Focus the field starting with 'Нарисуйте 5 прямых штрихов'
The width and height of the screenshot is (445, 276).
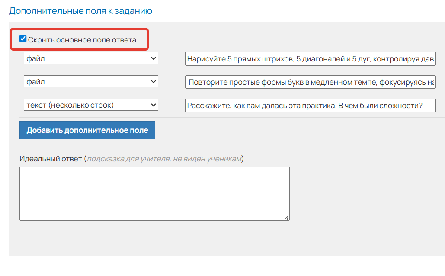(x=303, y=58)
